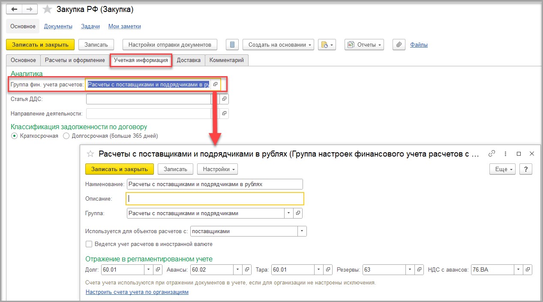543x302 pixels.
Task: Open the Авансы 60.02 account element
Action: tap(247, 269)
